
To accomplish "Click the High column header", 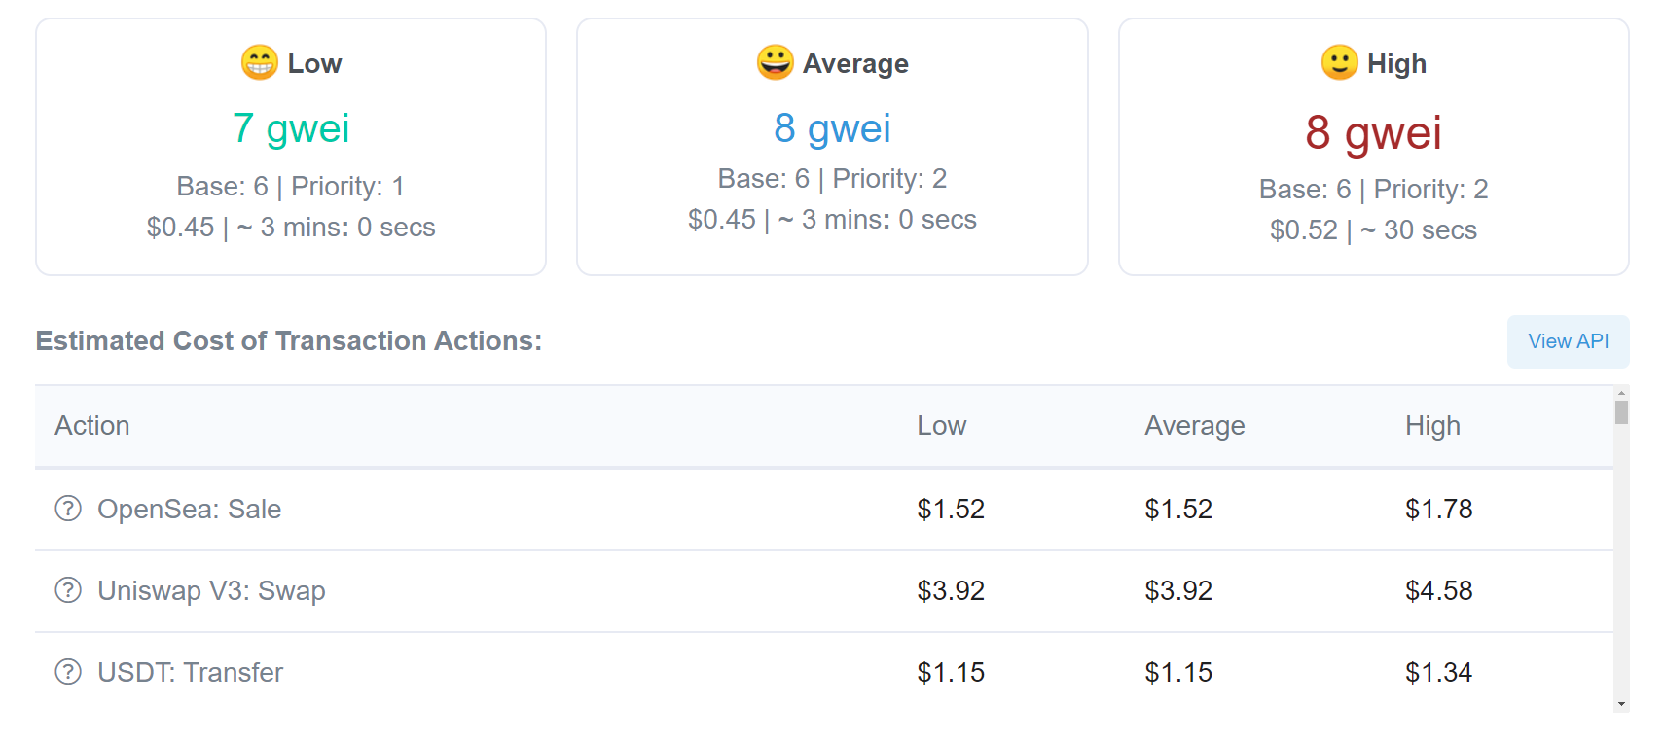I will point(1432,426).
